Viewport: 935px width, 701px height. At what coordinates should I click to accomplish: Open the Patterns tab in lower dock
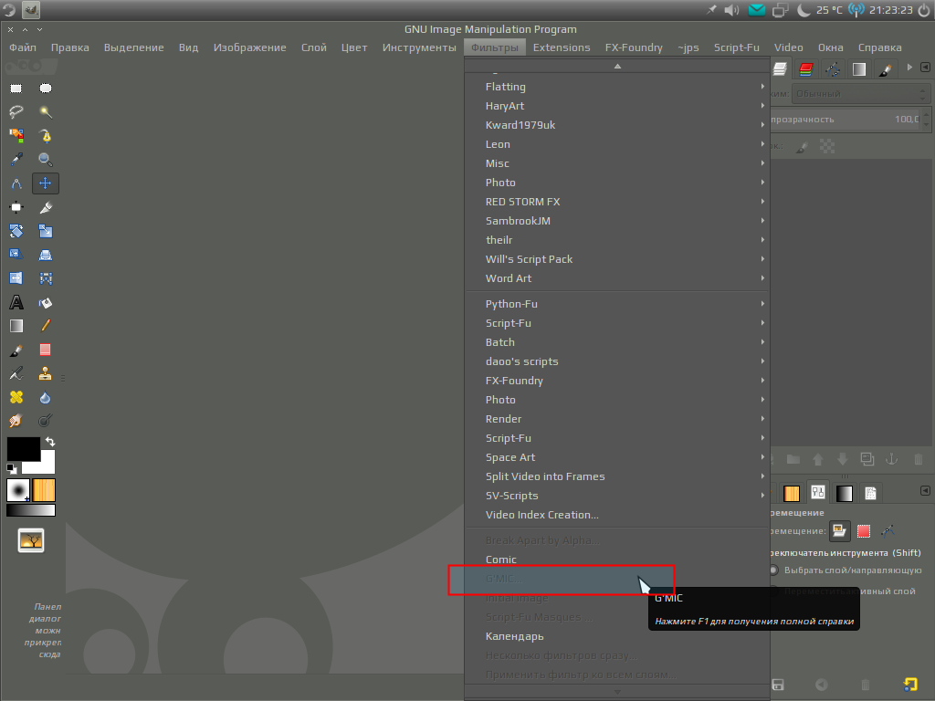(792, 493)
